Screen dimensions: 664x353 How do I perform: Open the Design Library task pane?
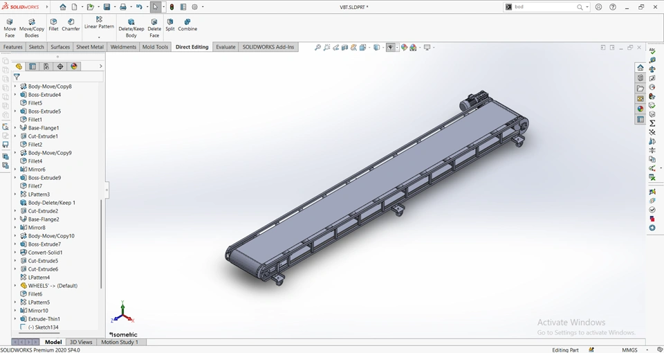click(x=640, y=78)
